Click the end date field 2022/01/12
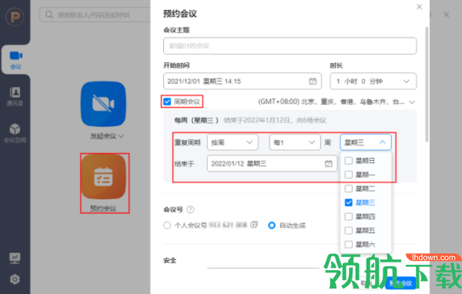 coord(272,163)
